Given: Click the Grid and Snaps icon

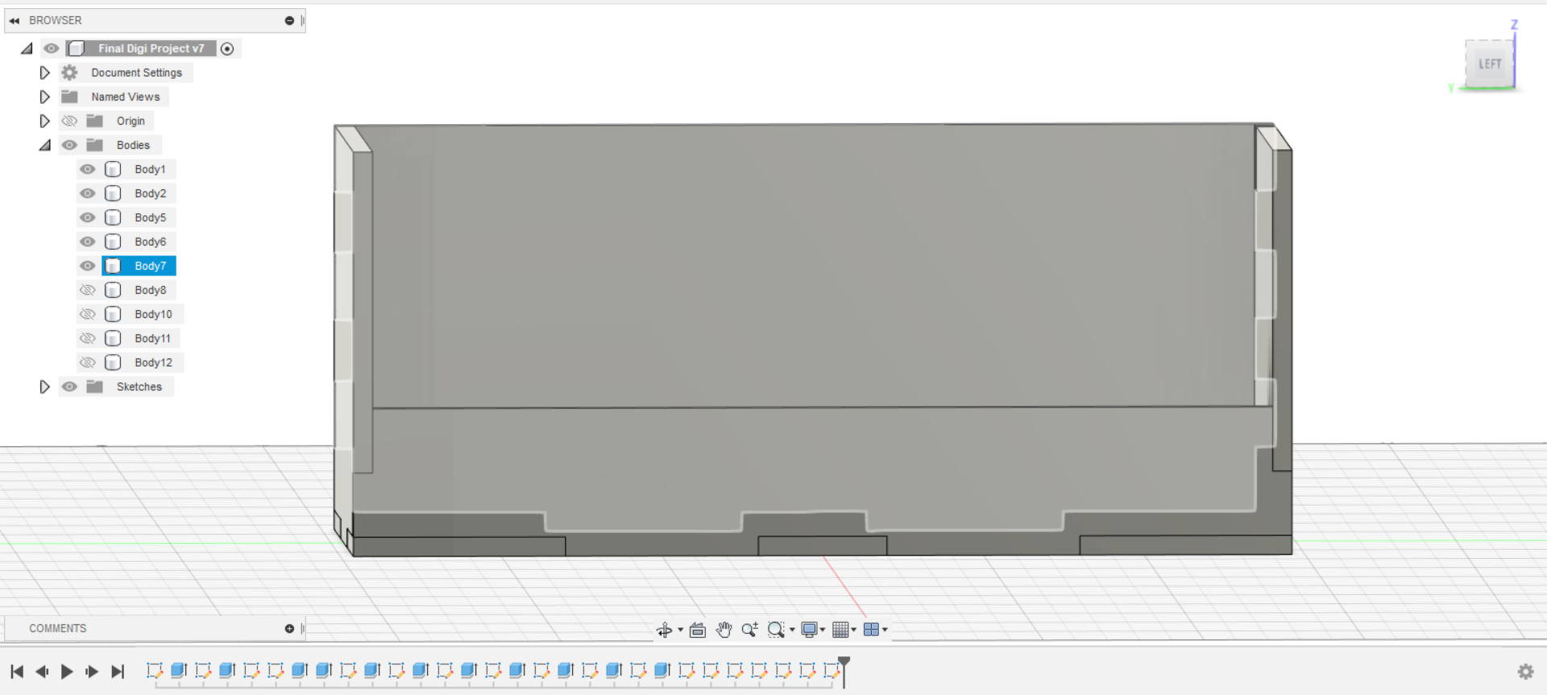Looking at the screenshot, I should (x=840, y=630).
